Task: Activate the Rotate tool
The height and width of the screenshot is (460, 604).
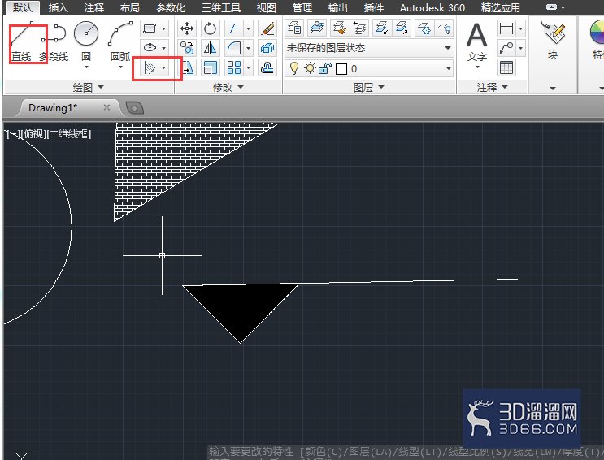Action: [210, 28]
